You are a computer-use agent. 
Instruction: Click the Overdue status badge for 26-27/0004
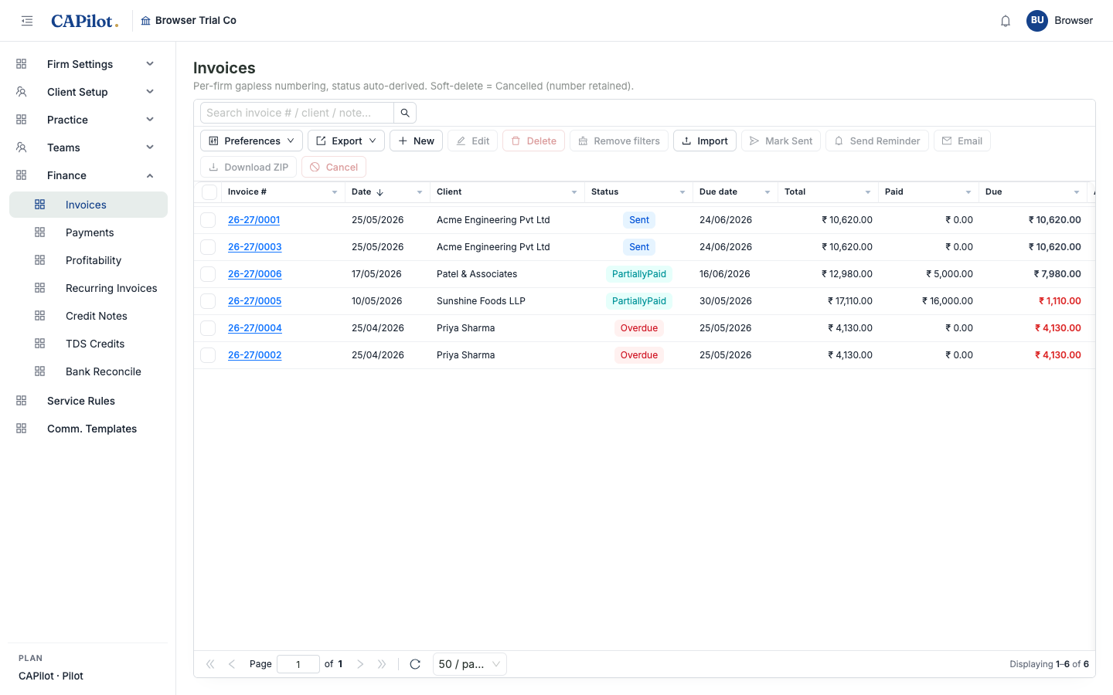[639, 328]
